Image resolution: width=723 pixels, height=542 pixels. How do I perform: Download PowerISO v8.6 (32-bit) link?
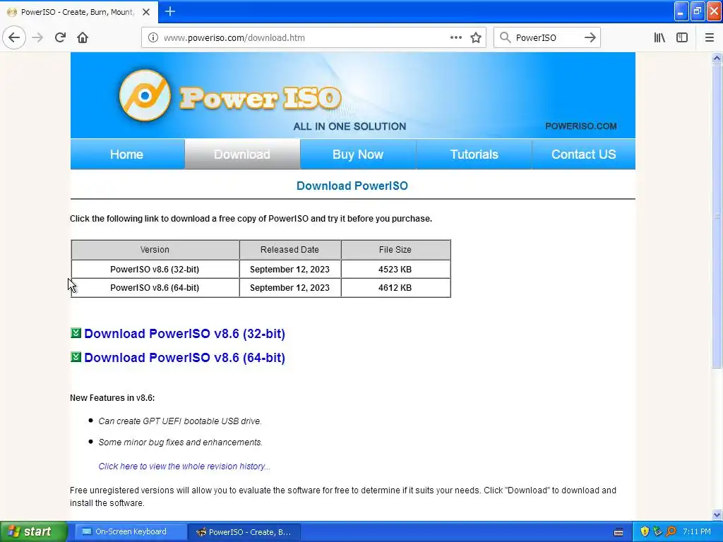pyautogui.click(x=184, y=333)
